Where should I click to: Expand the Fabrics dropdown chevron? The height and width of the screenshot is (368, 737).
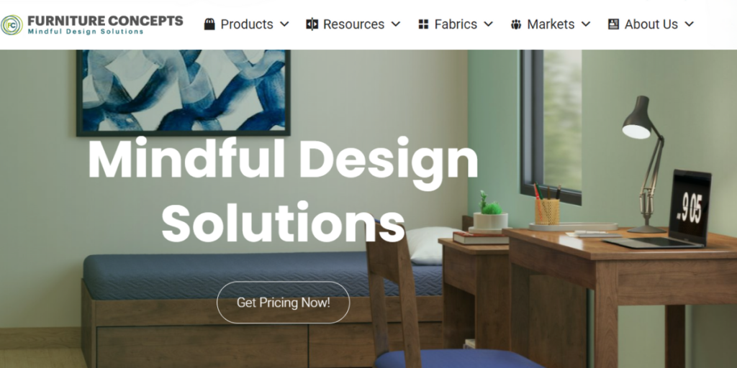(x=489, y=24)
